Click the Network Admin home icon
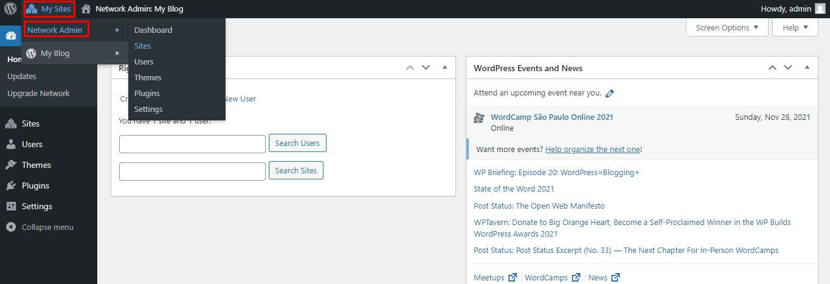 click(x=86, y=9)
